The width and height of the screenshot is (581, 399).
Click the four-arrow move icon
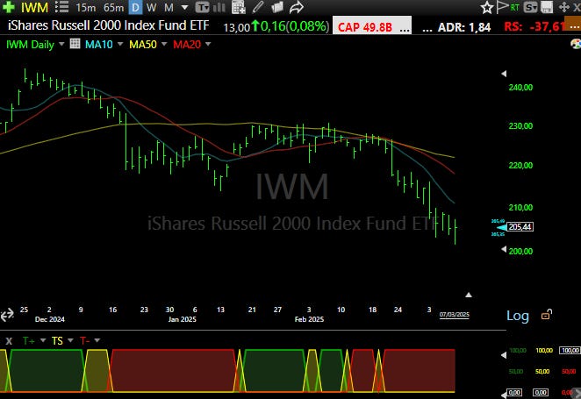tap(564, 7)
